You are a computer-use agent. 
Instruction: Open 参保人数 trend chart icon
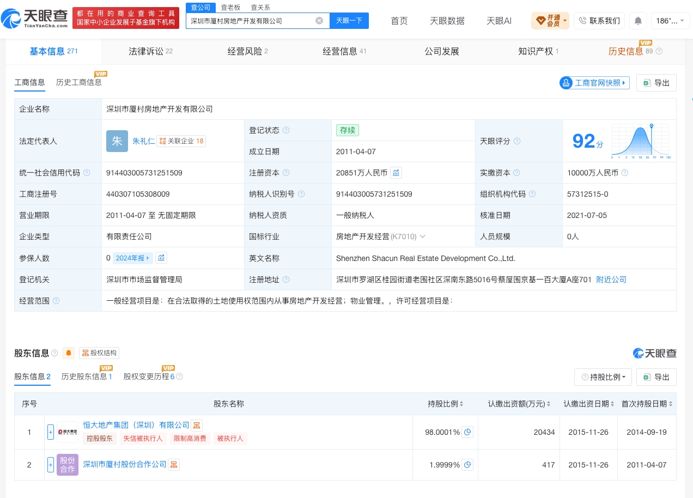[x=161, y=258]
